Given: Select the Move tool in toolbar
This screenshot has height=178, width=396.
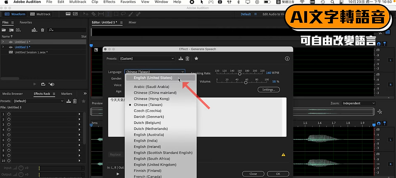Looking at the screenshot, I should pos(86,14).
